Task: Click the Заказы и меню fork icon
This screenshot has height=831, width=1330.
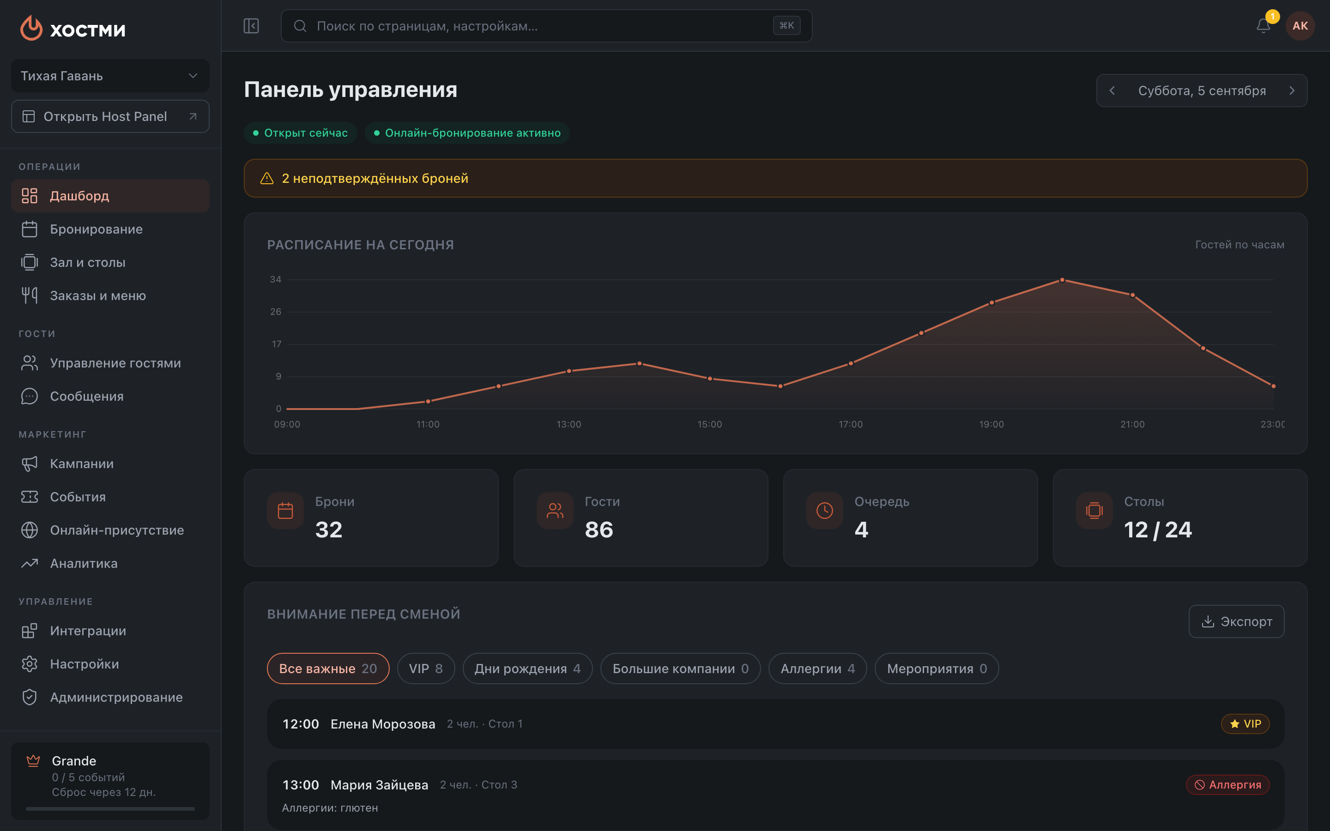Action: click(30, 295)
